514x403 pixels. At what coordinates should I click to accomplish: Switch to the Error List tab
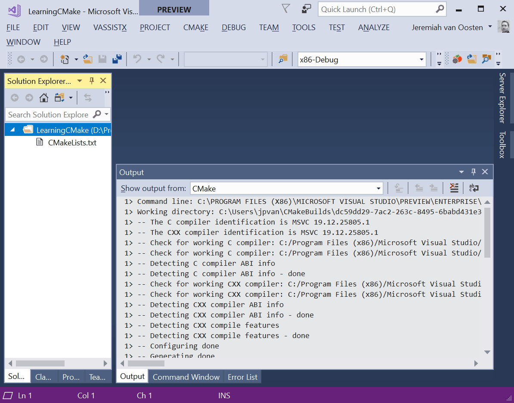[242, 377]
